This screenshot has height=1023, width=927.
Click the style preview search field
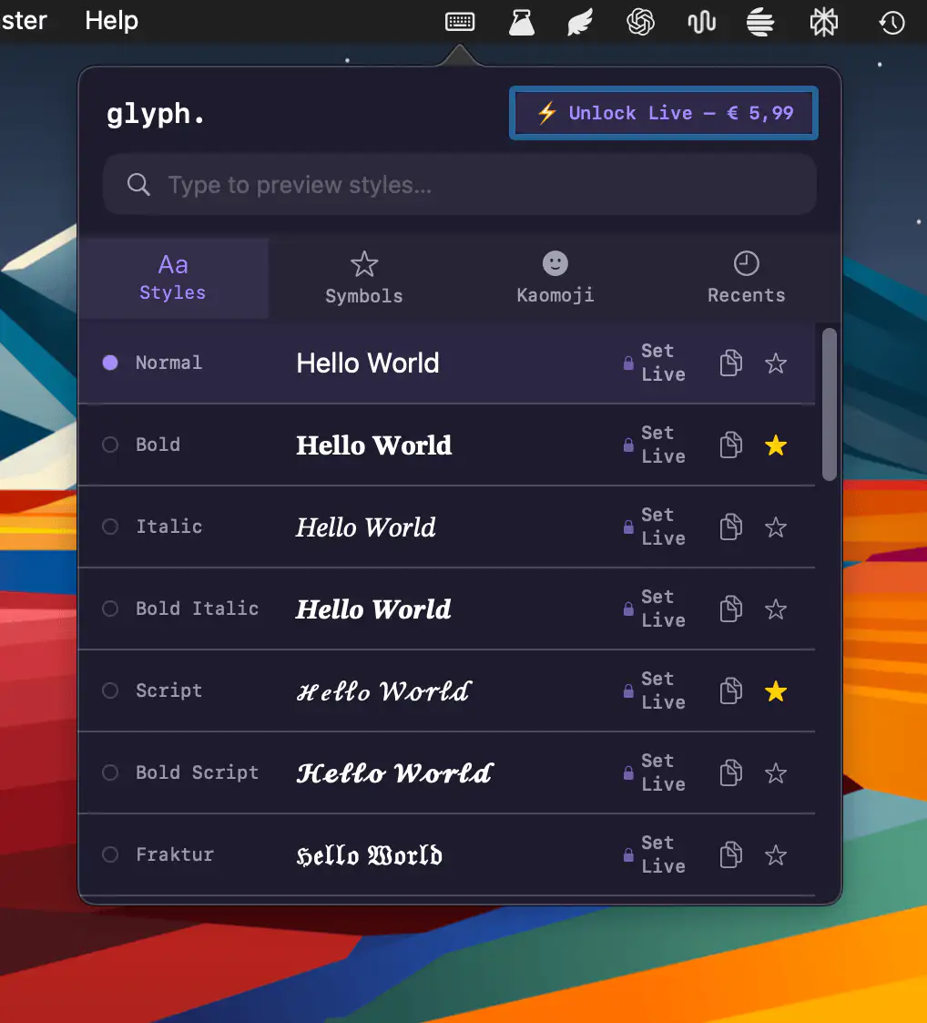[460, 184]
